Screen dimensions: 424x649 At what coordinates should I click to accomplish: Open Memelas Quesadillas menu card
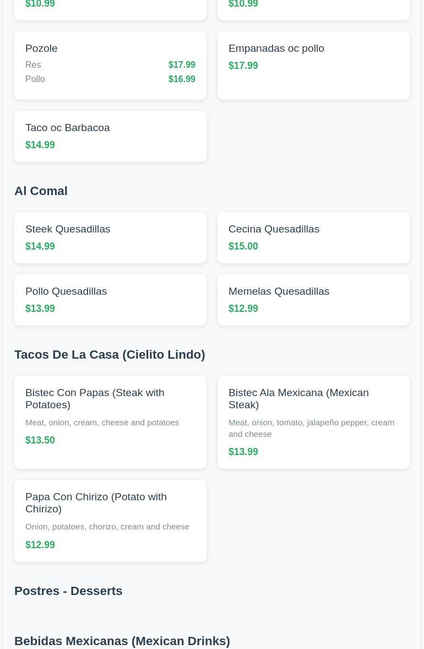[313, 299]
